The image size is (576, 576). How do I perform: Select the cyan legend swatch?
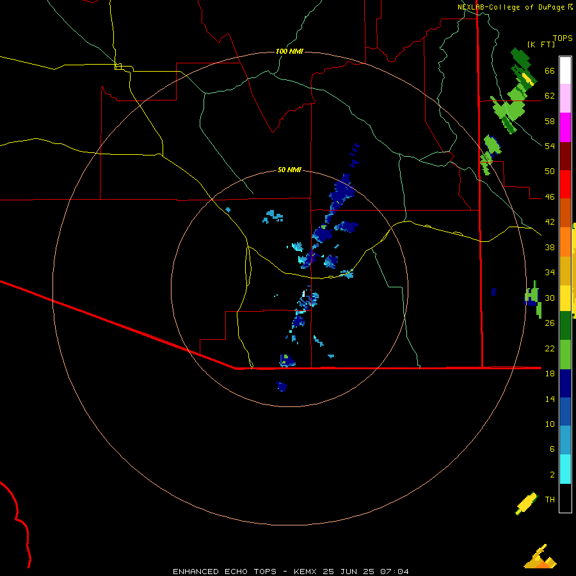pos(565,469)
